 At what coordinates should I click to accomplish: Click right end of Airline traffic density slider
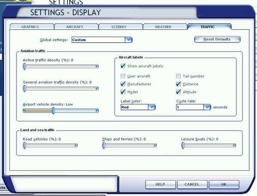point(97,66)
